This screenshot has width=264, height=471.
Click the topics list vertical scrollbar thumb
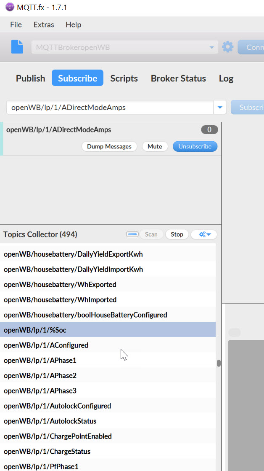click(219, 363)
